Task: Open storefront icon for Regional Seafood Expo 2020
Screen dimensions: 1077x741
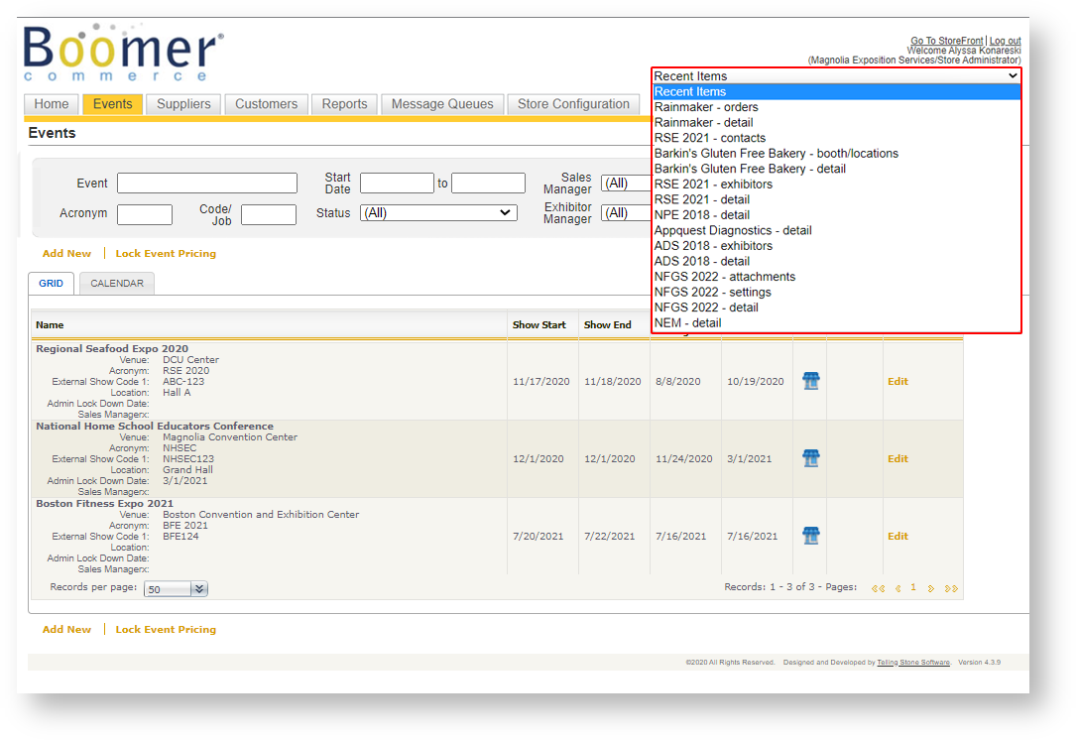Action: click(810, 381)
